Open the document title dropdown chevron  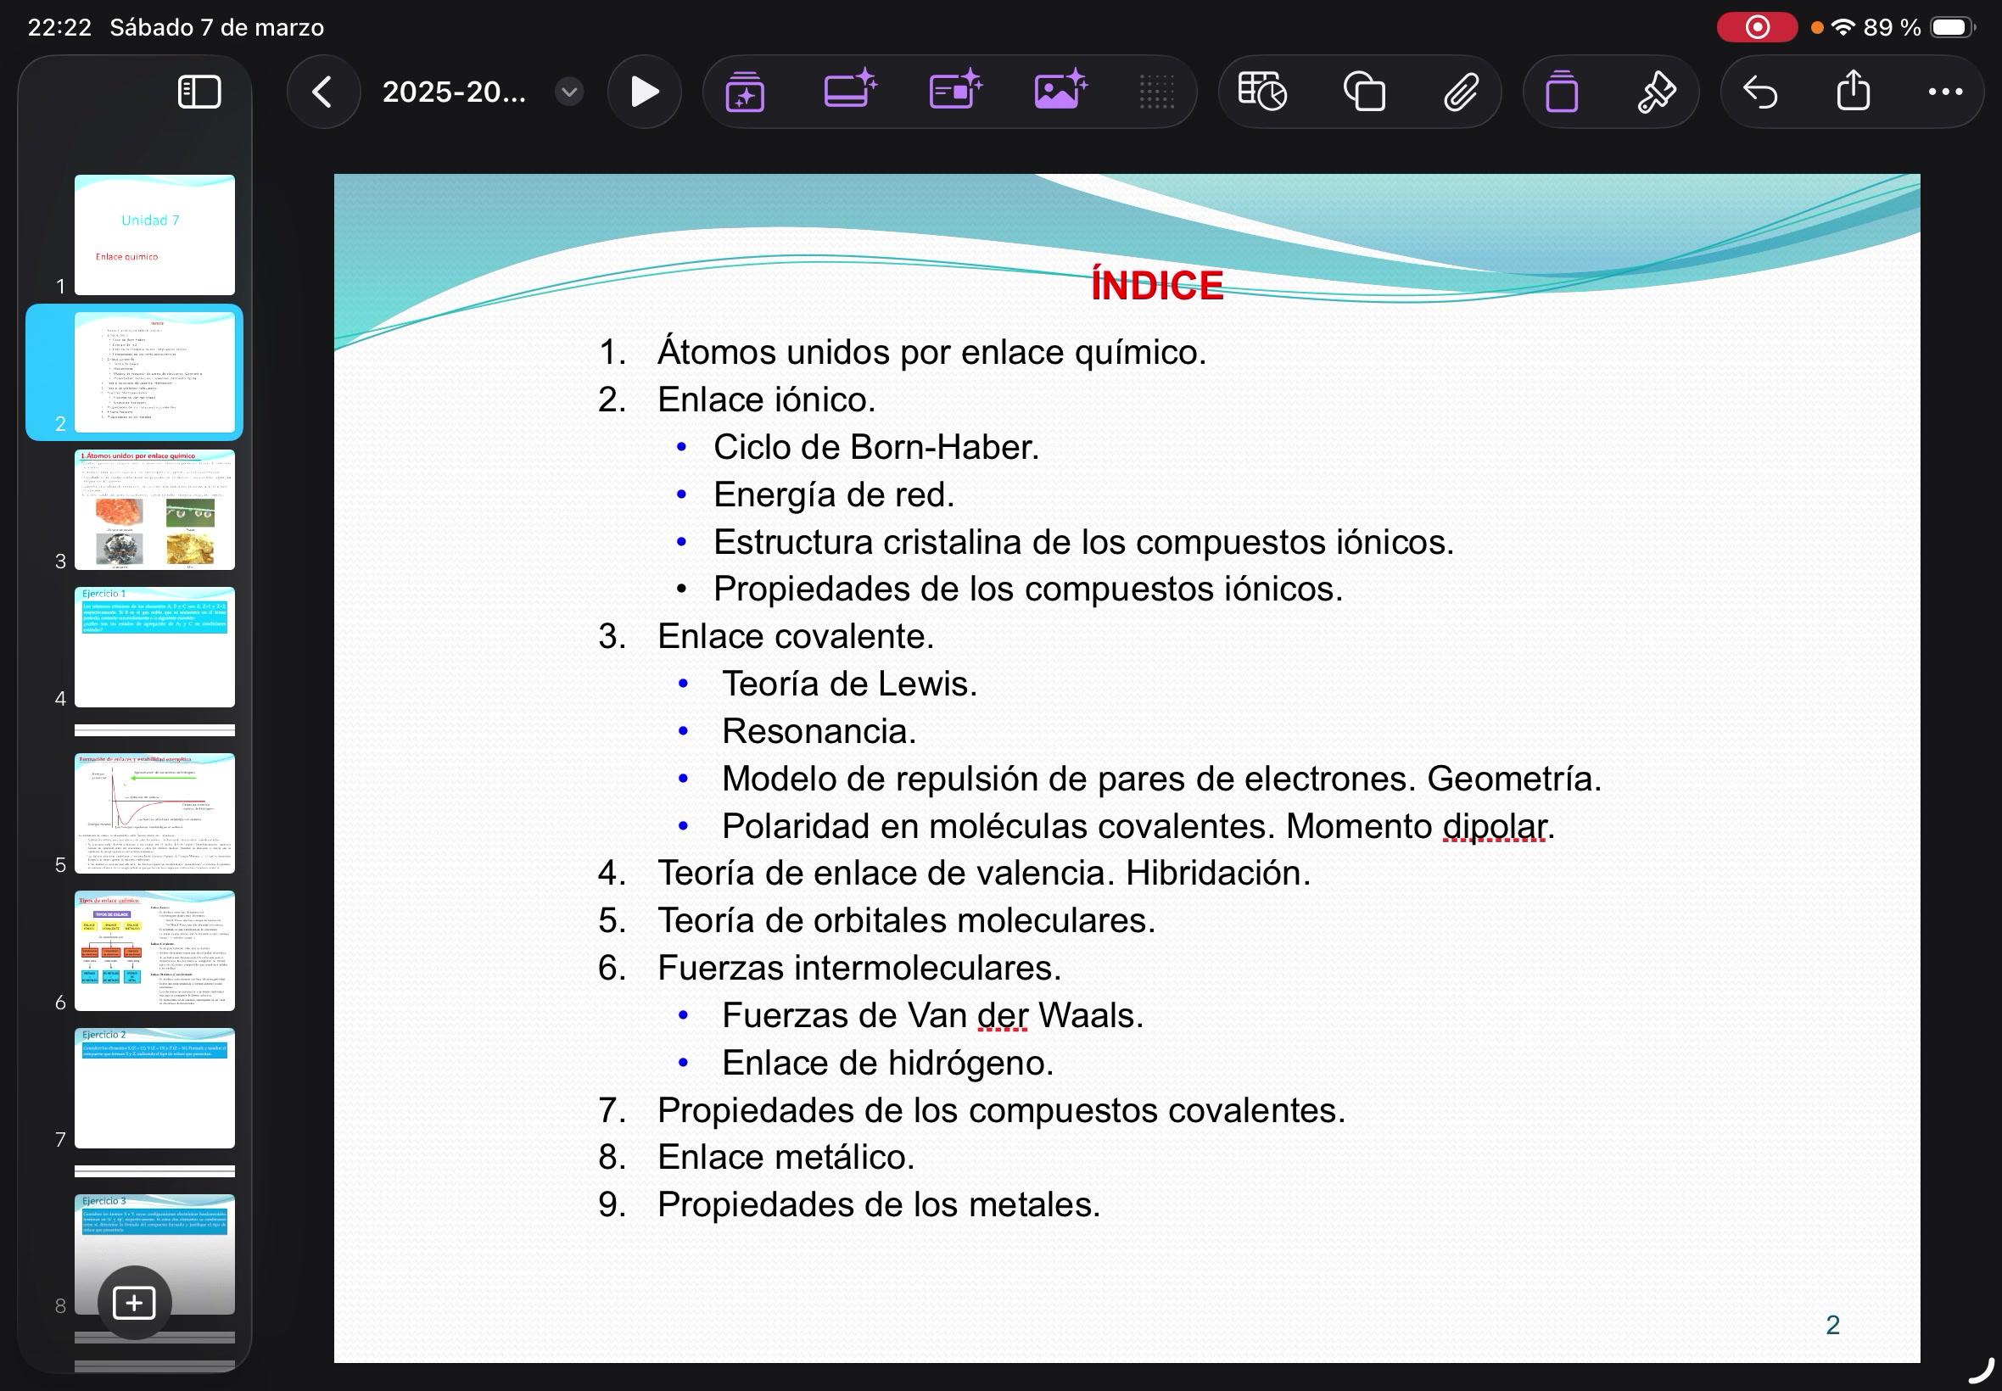coord(569,92)
